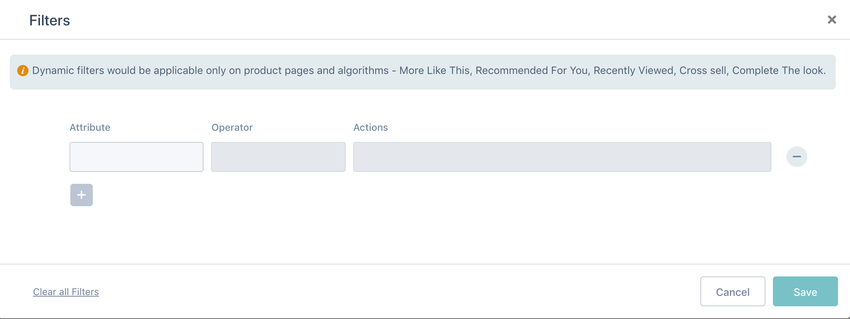
Task: Click the Actions column label
Action: [x=371, y=127]
